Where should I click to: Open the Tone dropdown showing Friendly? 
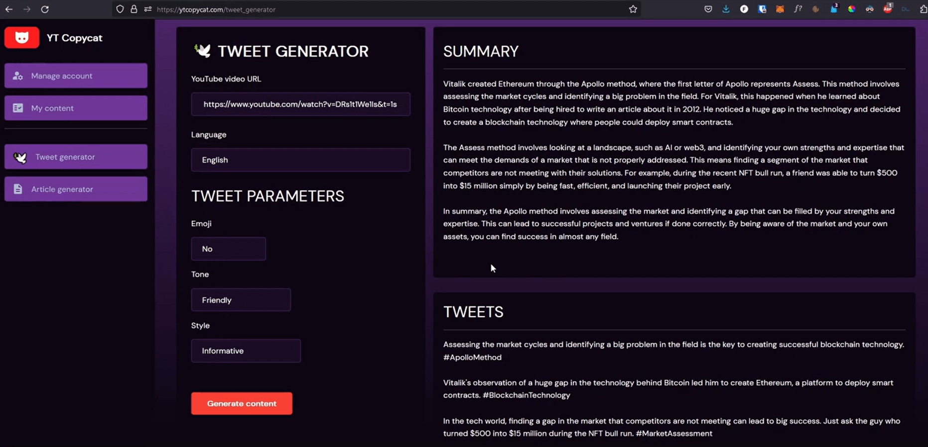[241, 300]
